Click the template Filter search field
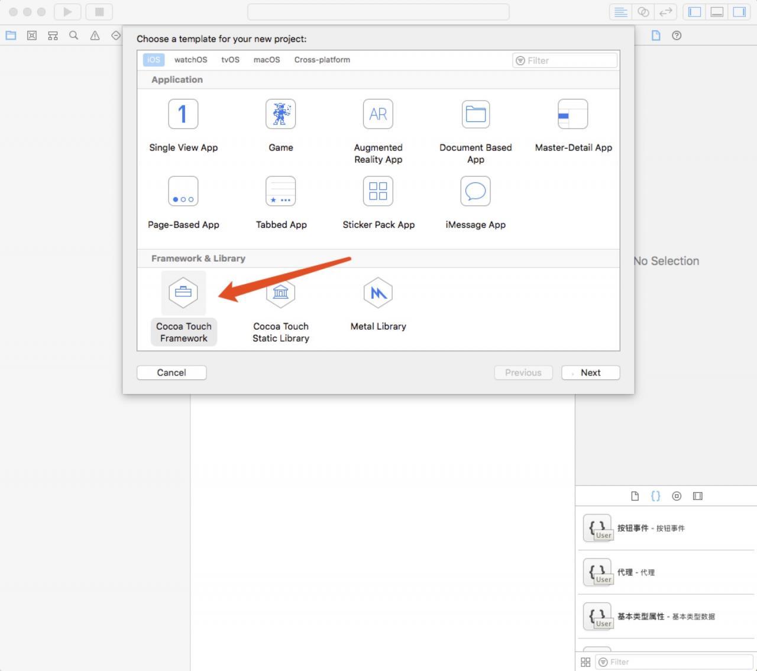This screenshot has height=671, width=757. click(x=565, y=60)
